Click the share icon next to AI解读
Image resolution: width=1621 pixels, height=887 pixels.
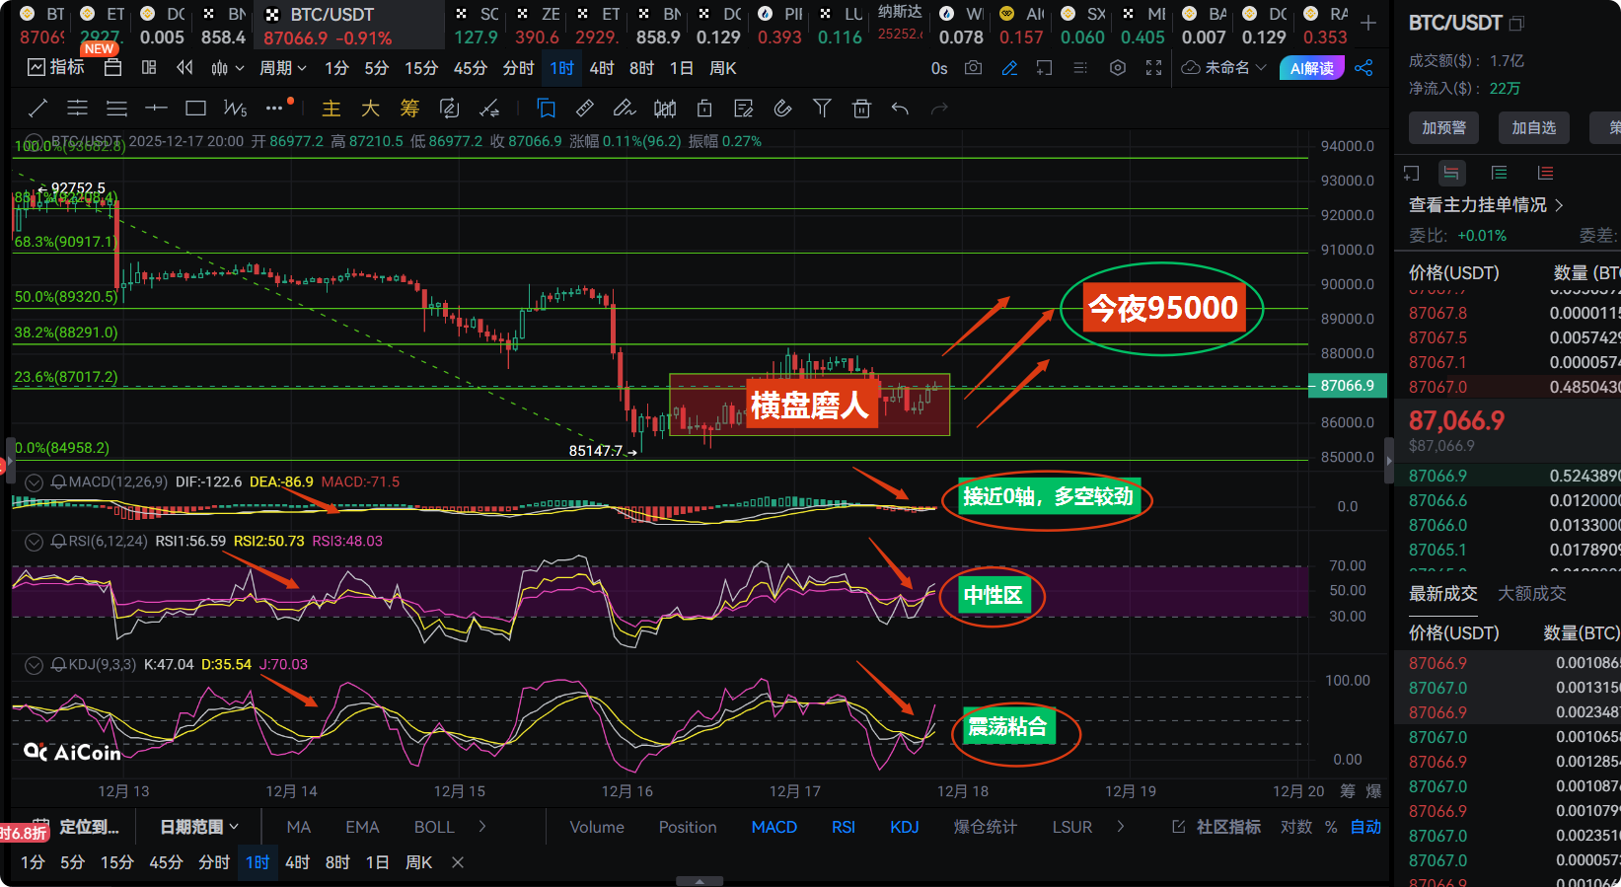point(1364,68)
